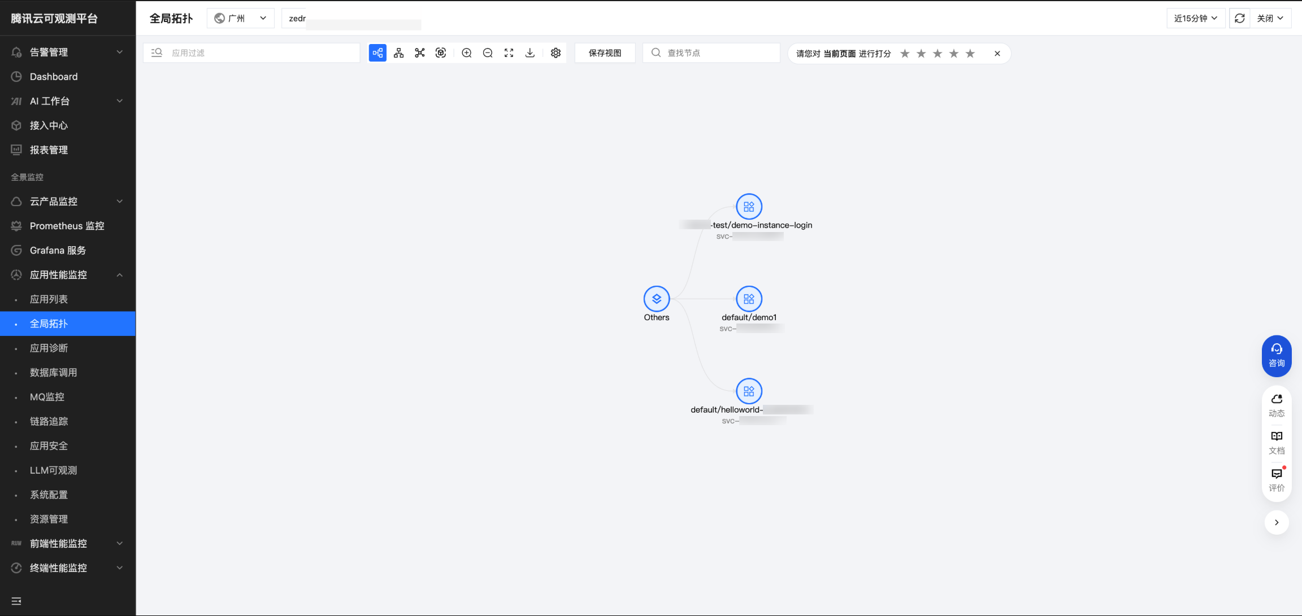
Task: Open the 咨询 support button
Action: point(1276,356)
